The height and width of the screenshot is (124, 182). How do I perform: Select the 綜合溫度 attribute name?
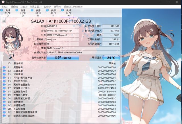18,71
